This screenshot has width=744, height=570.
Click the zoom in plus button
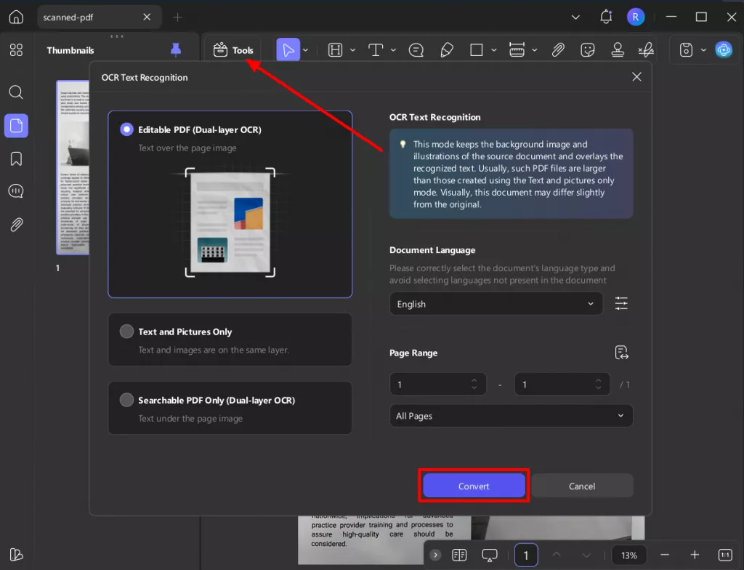(695, 555)
